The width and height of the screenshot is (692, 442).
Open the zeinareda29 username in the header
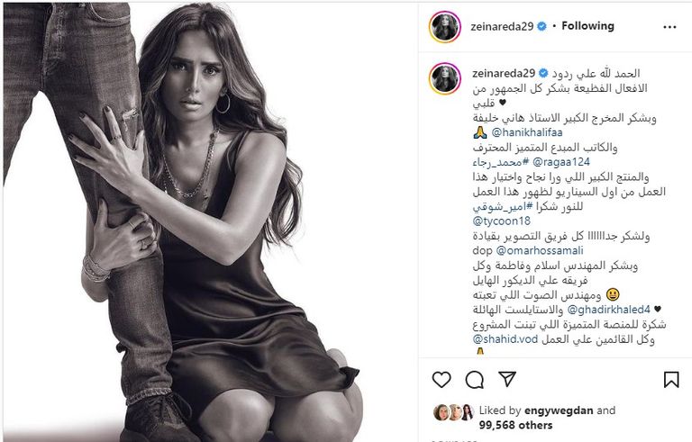click(502, 26)
